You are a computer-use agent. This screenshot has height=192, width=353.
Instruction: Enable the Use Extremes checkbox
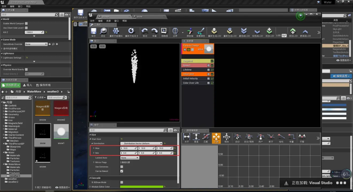point(122,167)
